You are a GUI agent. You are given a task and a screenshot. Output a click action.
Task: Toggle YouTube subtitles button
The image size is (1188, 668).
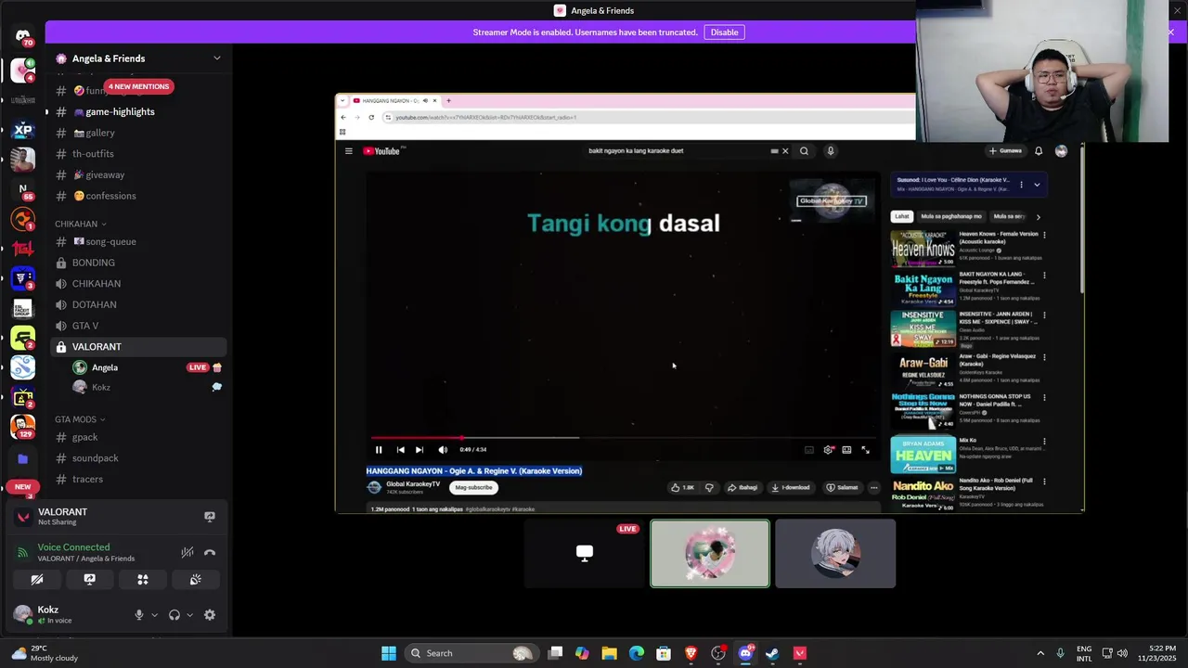point(809,450)
